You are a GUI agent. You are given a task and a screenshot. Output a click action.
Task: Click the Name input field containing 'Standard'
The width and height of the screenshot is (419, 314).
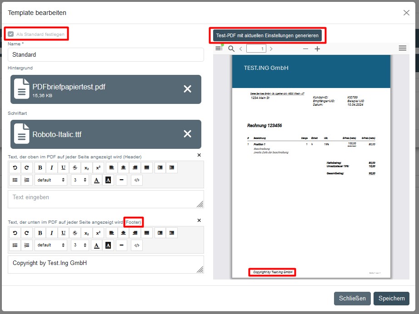click(105, 54)
